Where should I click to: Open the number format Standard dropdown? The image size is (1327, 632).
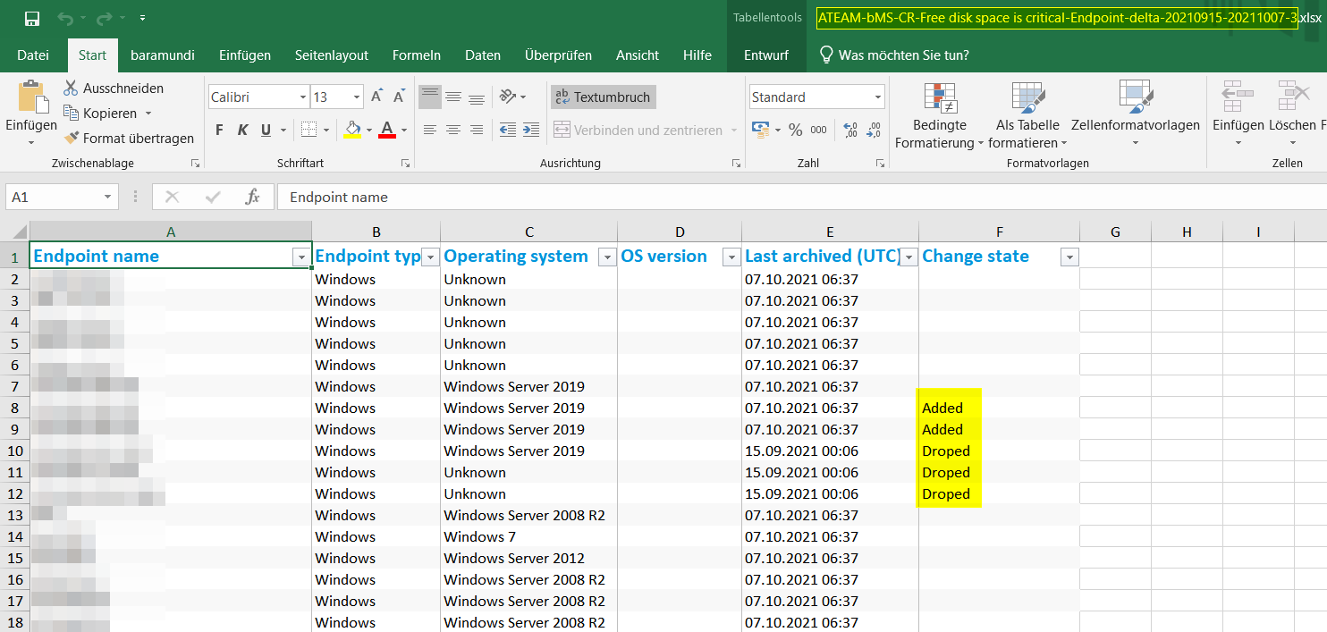pyautogui.click(x=877, y=97)
